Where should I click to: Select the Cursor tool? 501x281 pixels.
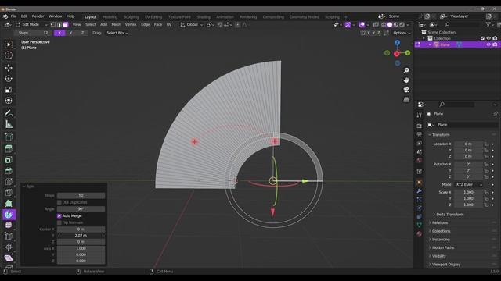pos(9,55)
